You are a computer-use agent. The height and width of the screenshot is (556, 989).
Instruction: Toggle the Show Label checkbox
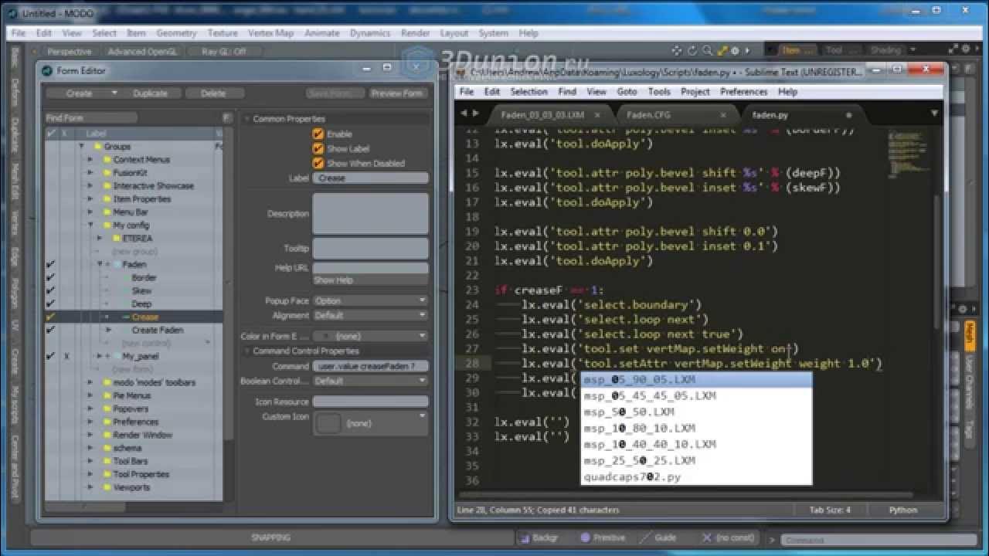click(318, 148)
